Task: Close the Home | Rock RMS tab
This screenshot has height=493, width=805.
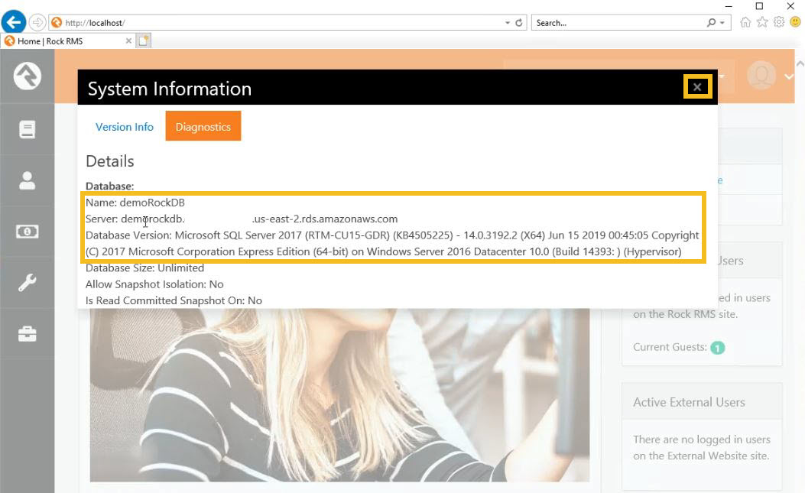Action: pos(128,41)
